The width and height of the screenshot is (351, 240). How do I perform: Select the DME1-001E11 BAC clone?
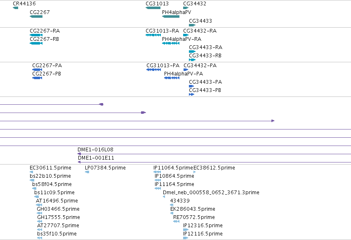point(214,162)
